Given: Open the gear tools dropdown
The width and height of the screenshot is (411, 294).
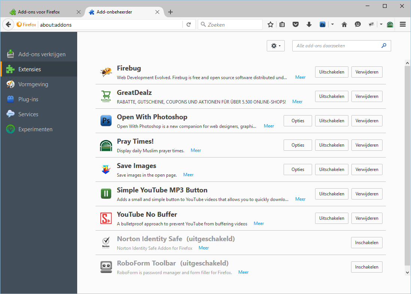Looking at the screenshot, I should point(275,45).
